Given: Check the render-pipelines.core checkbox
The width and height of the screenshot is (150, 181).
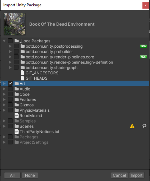Looking at the screenshot, I should [16, 57].
